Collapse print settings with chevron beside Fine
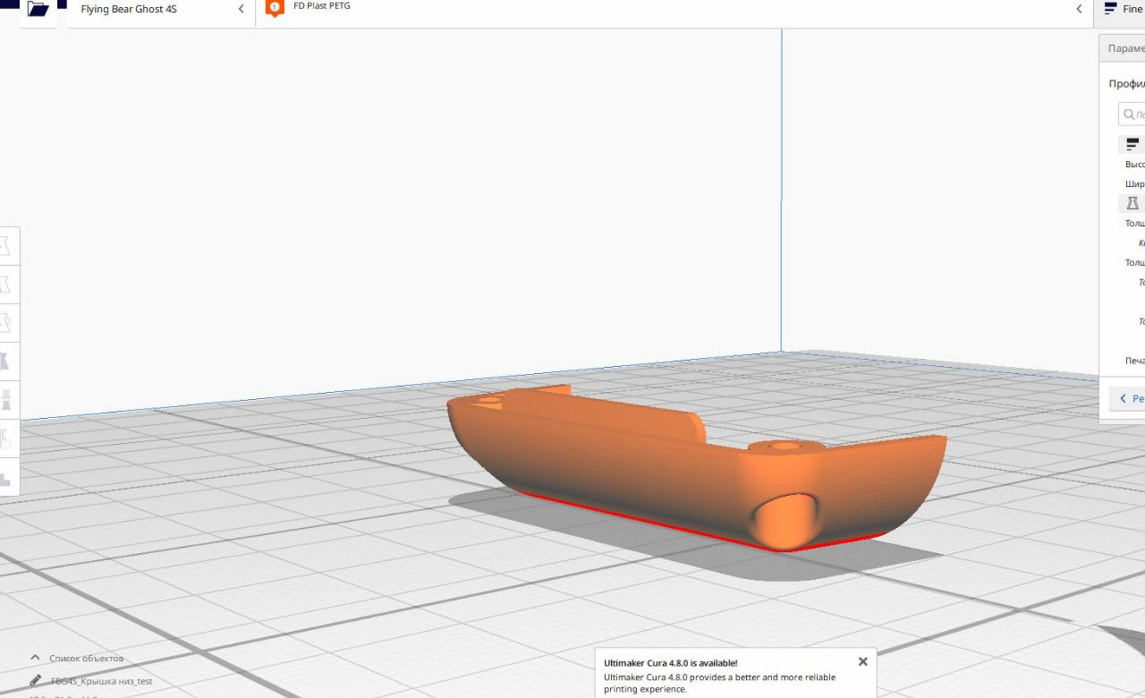The width and height of the screenshot is (1145, 698). click(1080, 9)
